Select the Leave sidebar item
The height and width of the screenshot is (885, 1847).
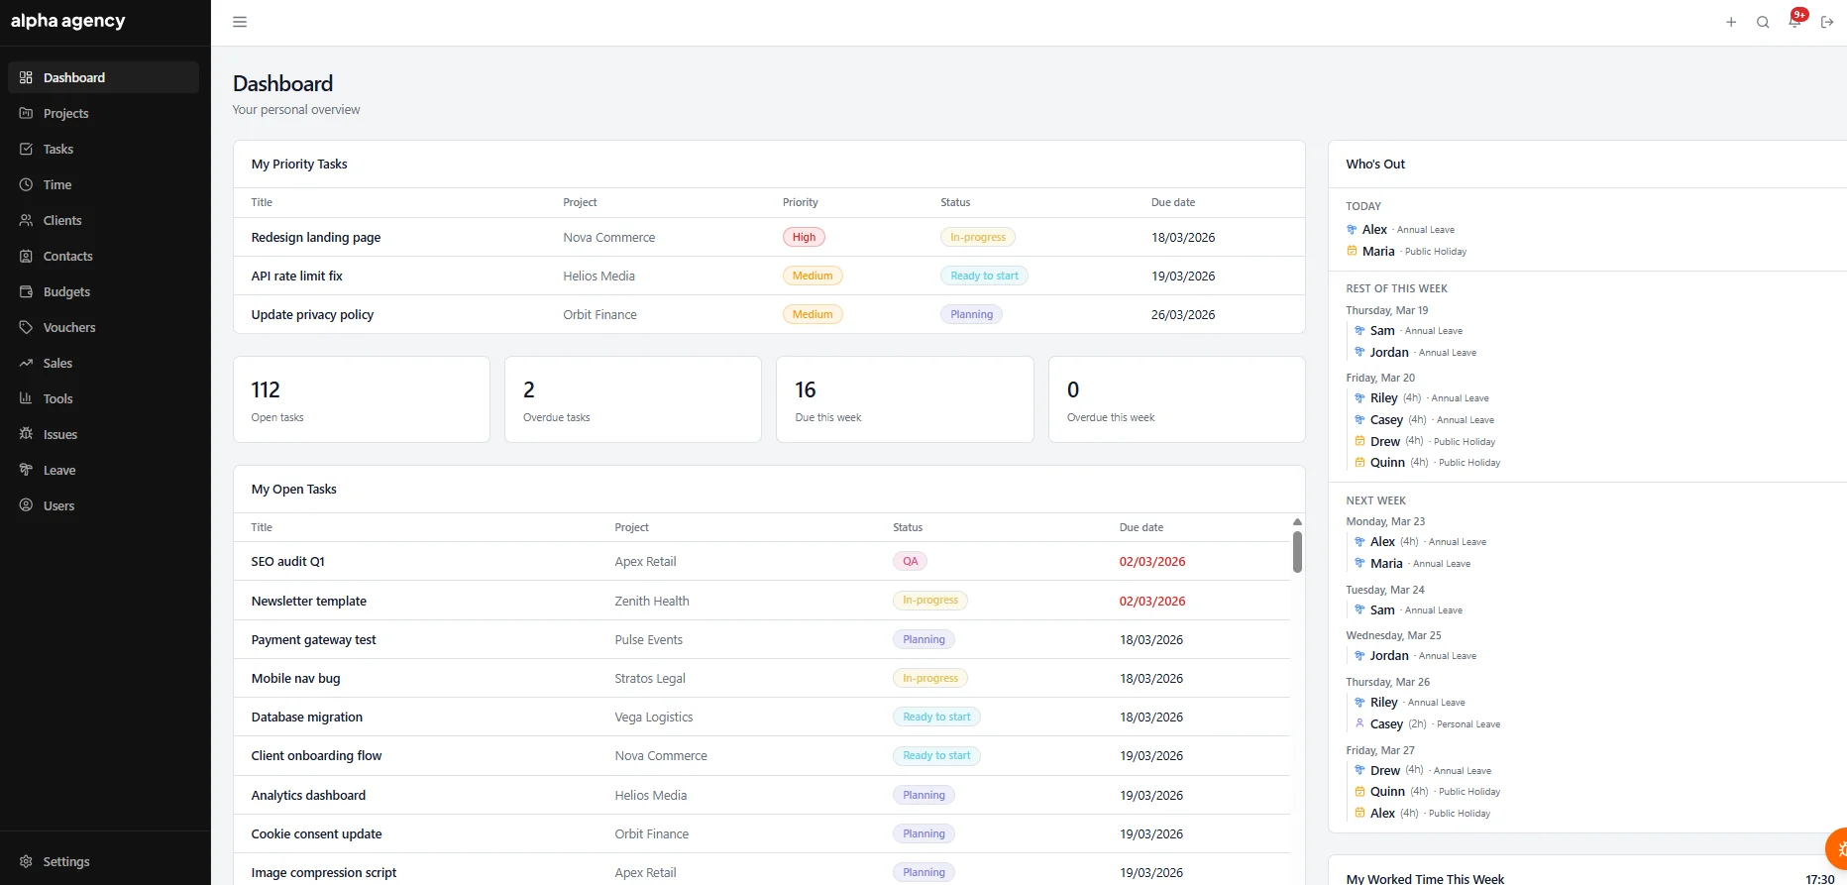pyautogui.click(x=103, y=470)
